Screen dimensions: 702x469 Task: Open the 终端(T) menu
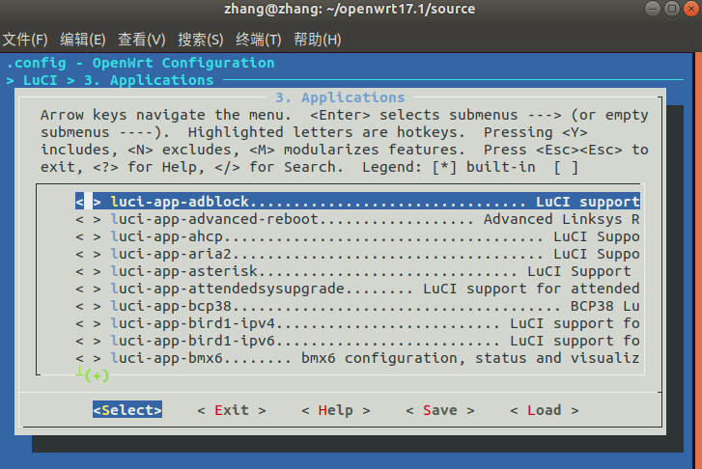point(259,40)
